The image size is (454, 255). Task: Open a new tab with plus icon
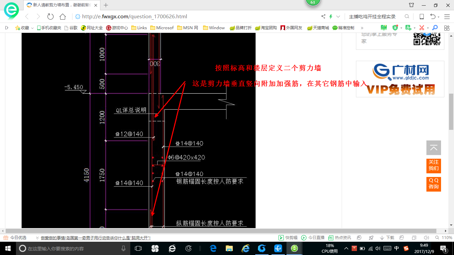click(x=106, y=5)
